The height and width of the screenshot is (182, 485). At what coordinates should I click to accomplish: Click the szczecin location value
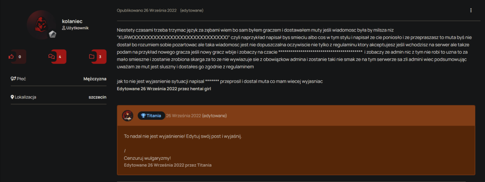click(98, 97)
